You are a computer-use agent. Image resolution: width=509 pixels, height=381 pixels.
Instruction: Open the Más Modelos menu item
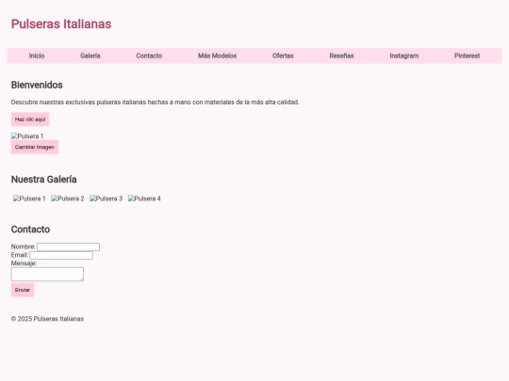[x=217, y=56]
